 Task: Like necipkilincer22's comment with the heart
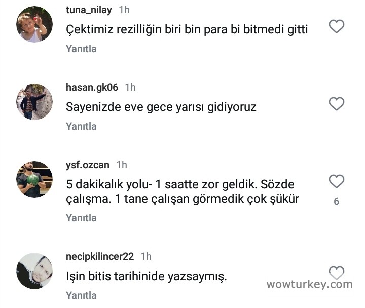337,273
